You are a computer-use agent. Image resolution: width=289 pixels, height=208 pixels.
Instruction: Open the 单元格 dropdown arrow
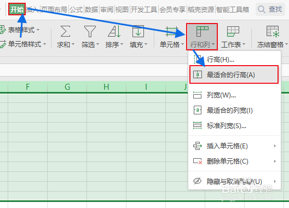182,44
